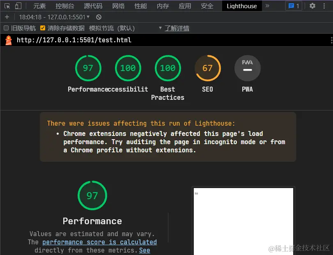Select the 'Performance' section heading text
This screenshot has width=333, height=255.
[92, 221]
